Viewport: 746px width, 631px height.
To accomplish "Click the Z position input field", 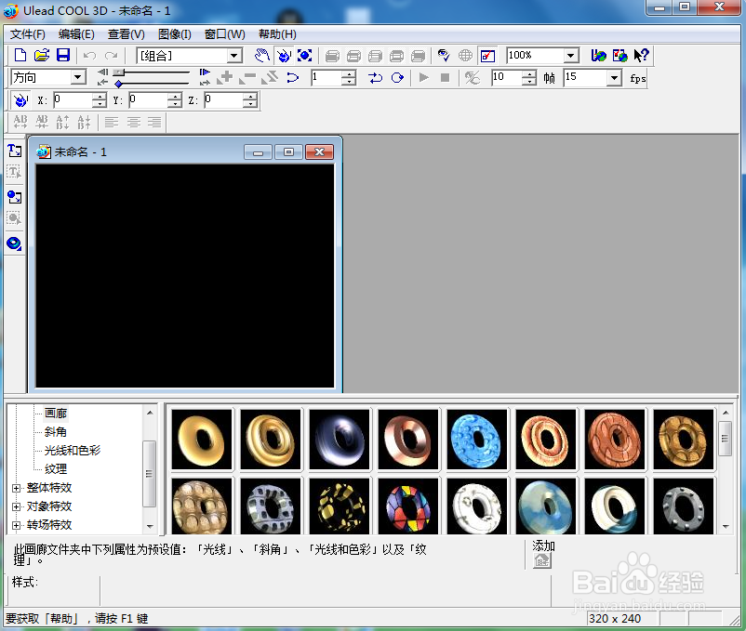I will (223, 99).
